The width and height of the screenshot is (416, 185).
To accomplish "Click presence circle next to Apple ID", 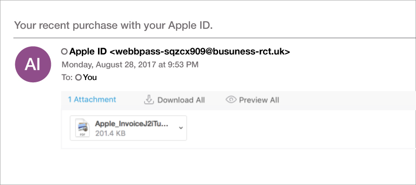I will click(64, 51).
